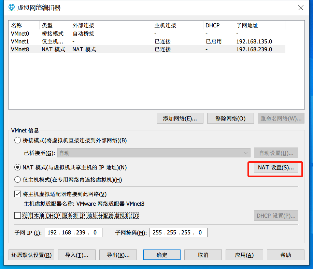Click the 192.168.239.0 subnet address cell
313x269 pixels.
click(x=254, y=49)
